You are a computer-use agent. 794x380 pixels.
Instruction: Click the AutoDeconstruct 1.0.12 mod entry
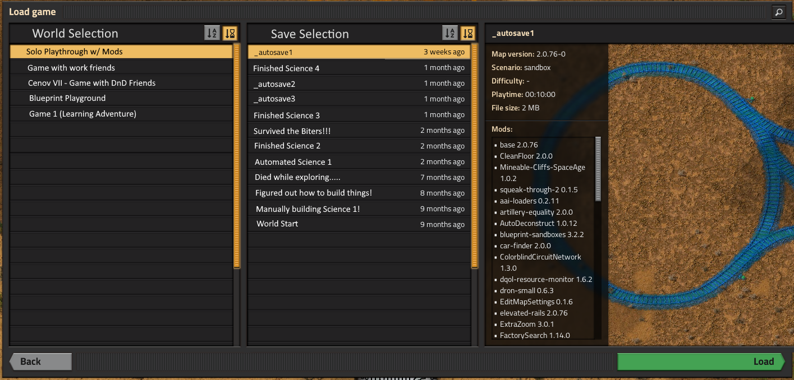(x=538, y=223)
